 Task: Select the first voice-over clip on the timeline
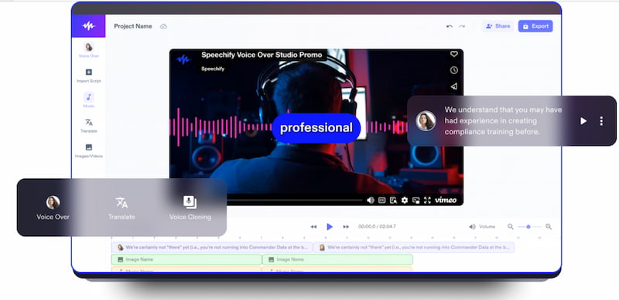pyautogui.click(x=212, y=248)
